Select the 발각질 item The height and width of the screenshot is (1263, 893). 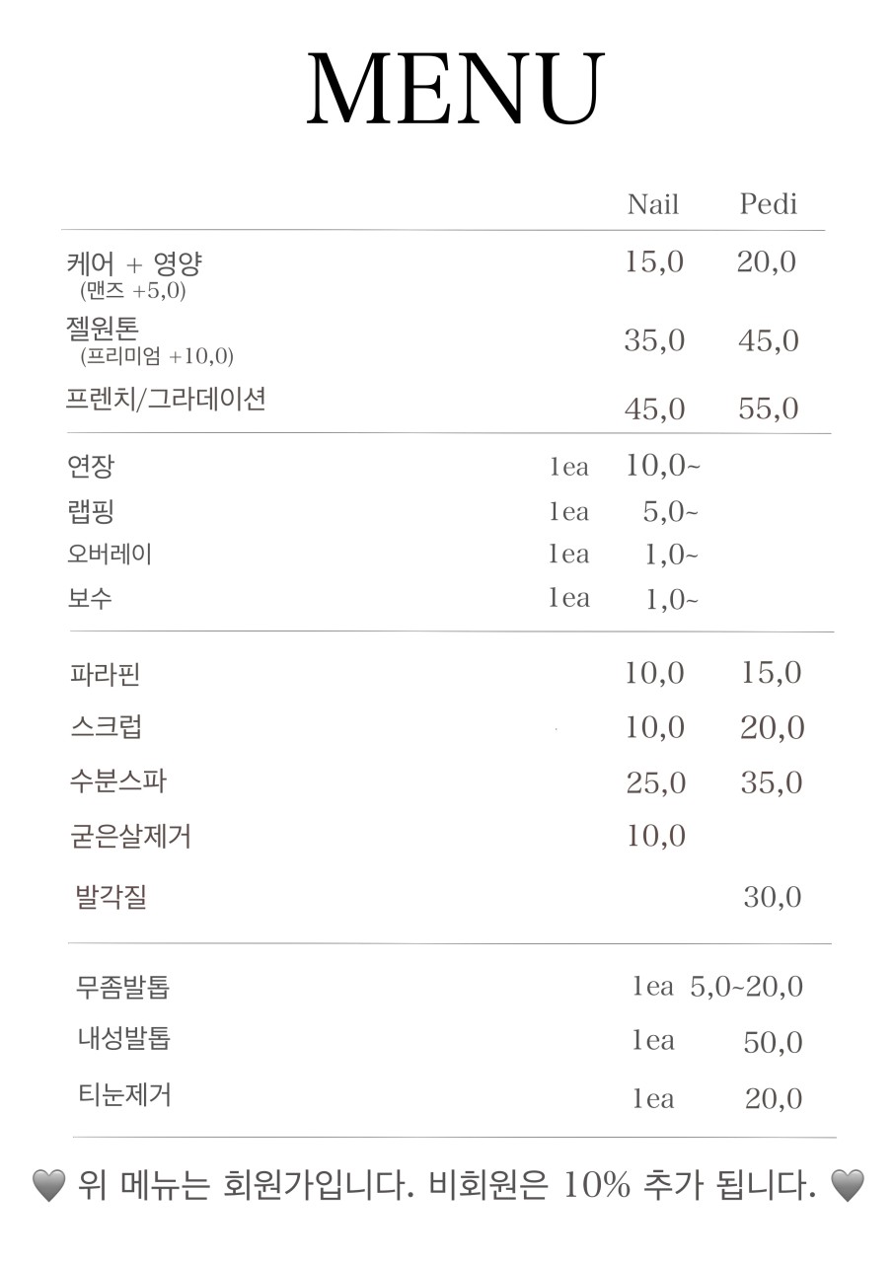[111, 898]
